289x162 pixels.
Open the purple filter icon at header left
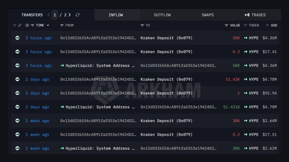coord(14,25)
